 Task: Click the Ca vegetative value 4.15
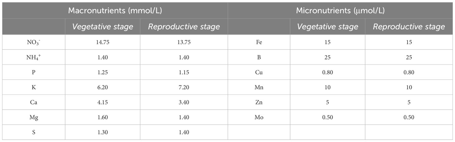tap(103, 102)
